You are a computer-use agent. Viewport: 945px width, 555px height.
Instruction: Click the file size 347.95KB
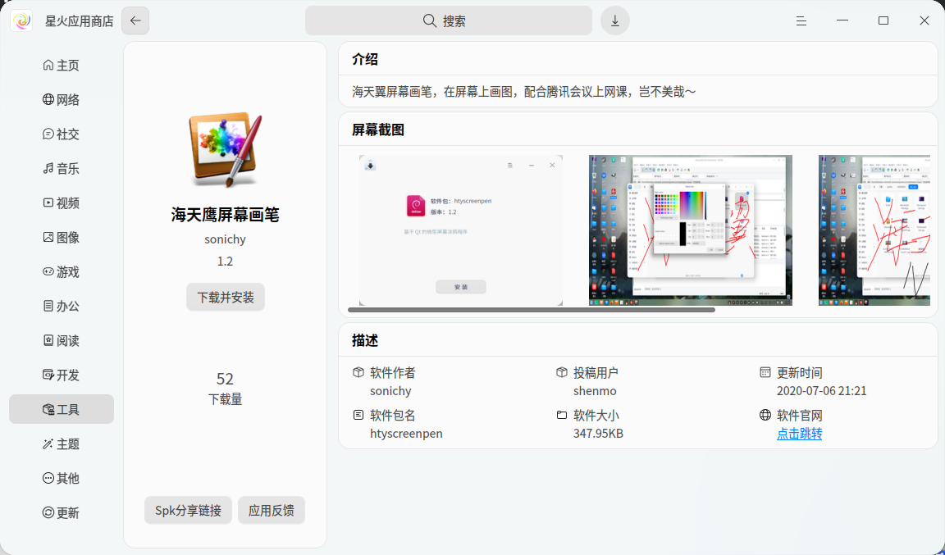click(598, 434)
